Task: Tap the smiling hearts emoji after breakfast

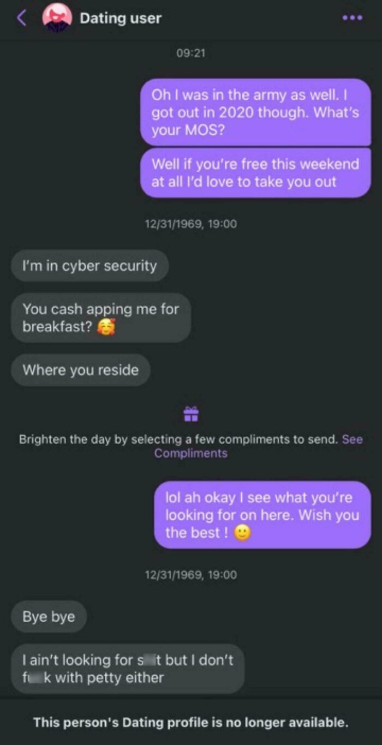Action: 106,327
